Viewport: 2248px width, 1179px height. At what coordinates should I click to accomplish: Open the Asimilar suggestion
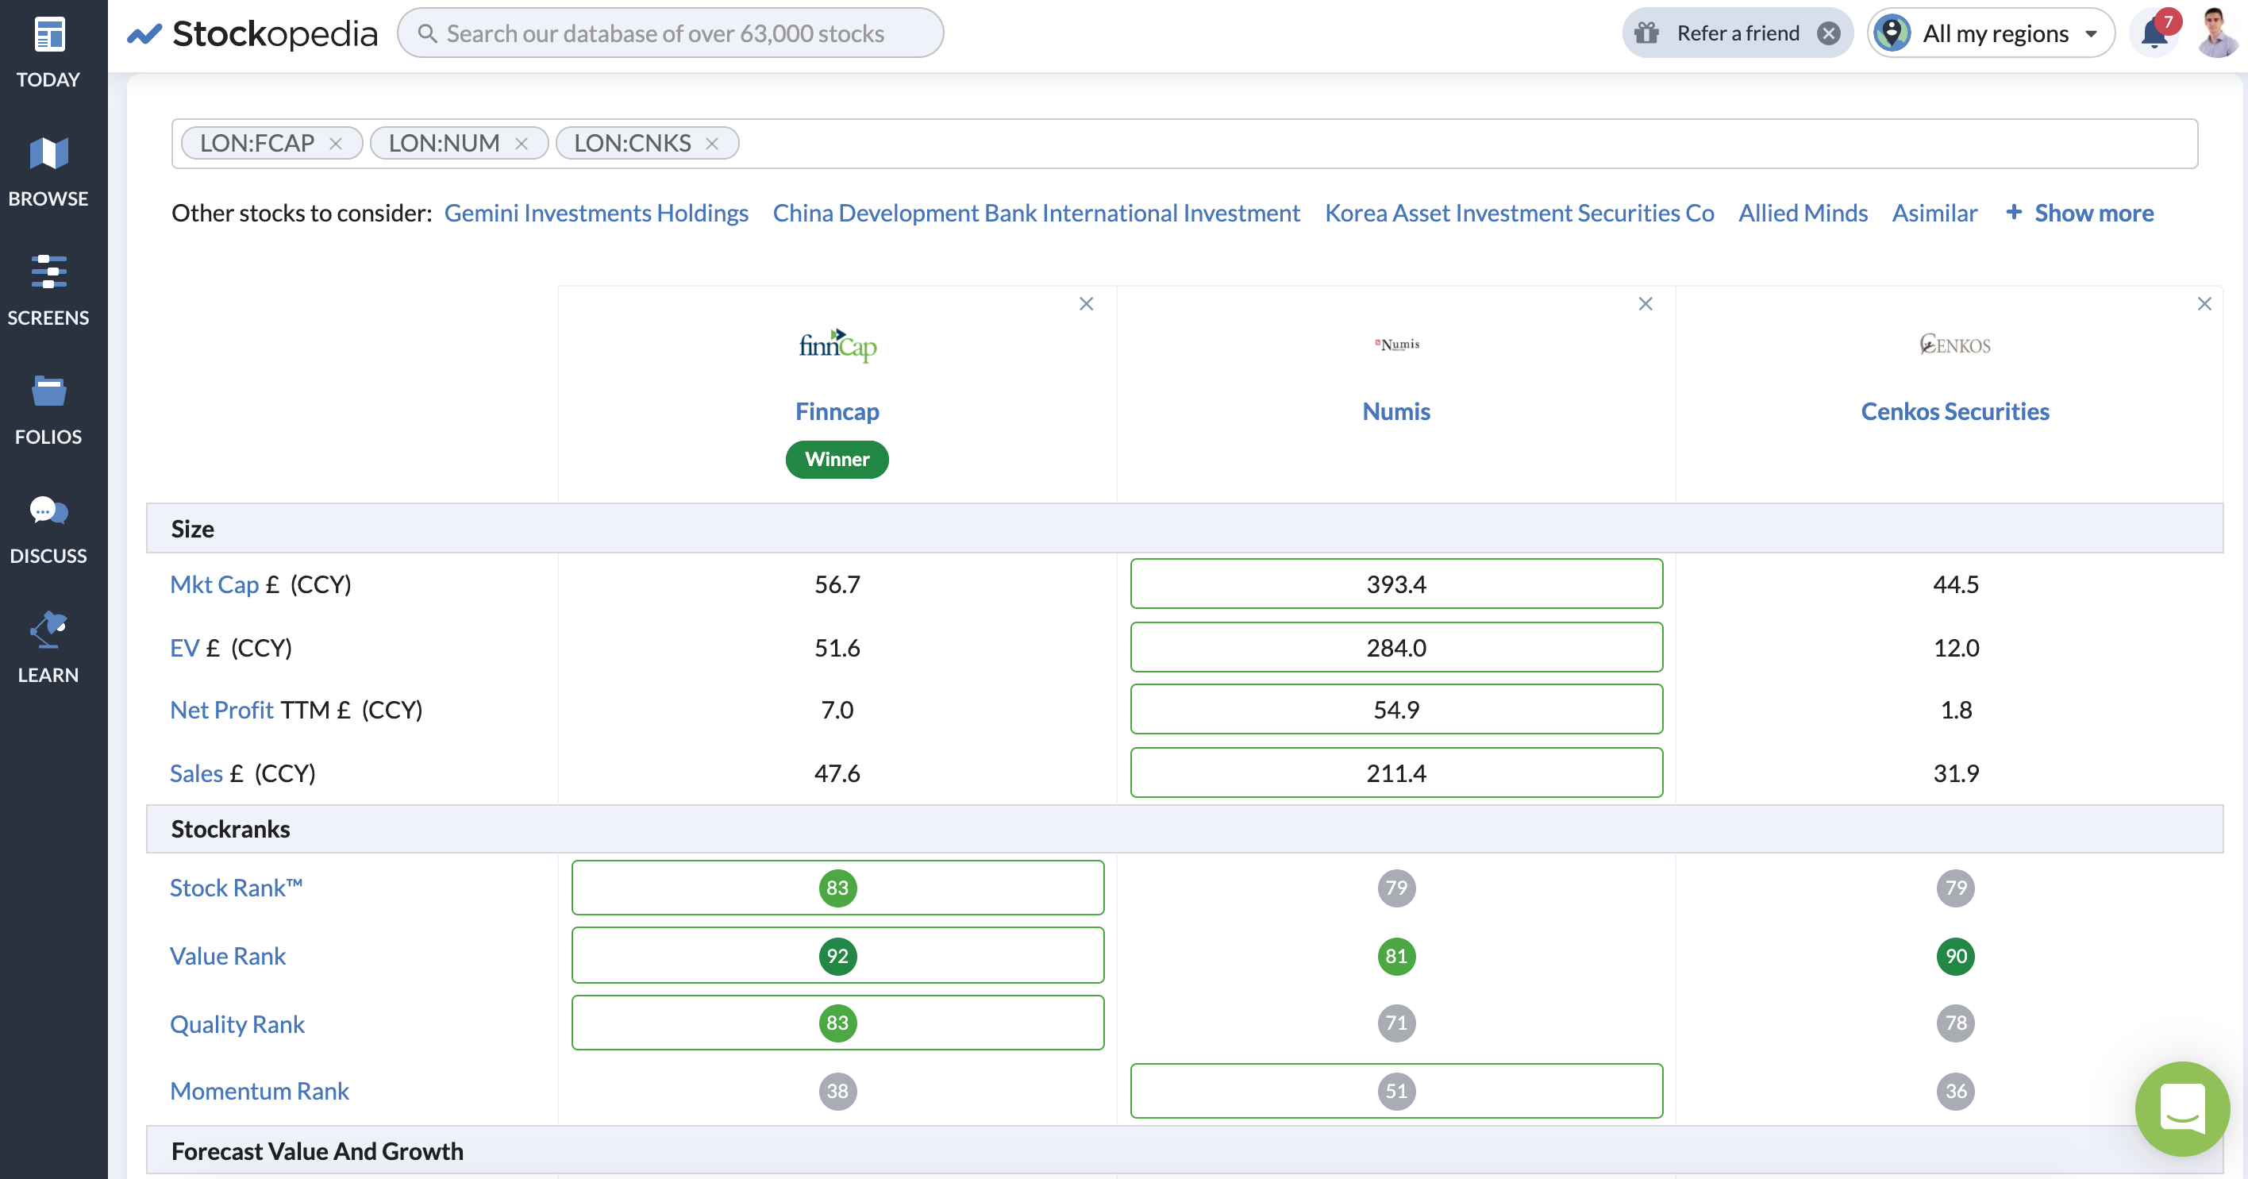[x=1934, y=213]
